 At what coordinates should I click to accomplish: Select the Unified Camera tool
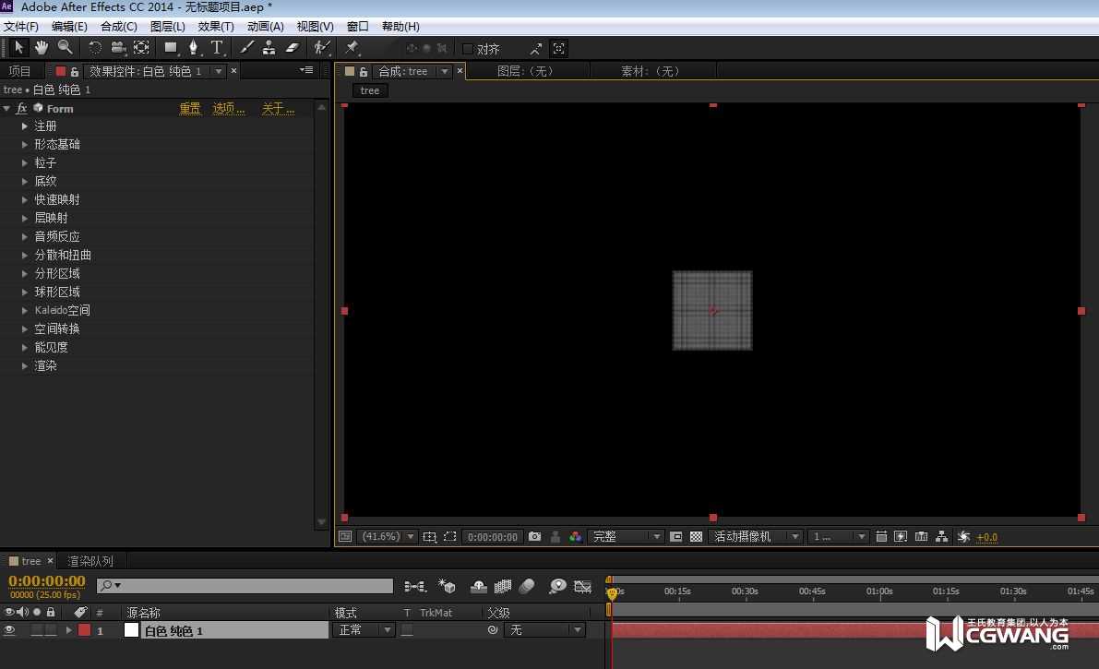tap(118, 48)
